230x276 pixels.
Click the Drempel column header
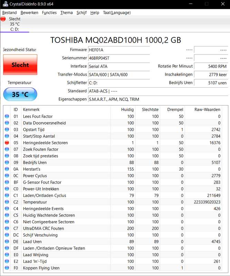point(173,109)
